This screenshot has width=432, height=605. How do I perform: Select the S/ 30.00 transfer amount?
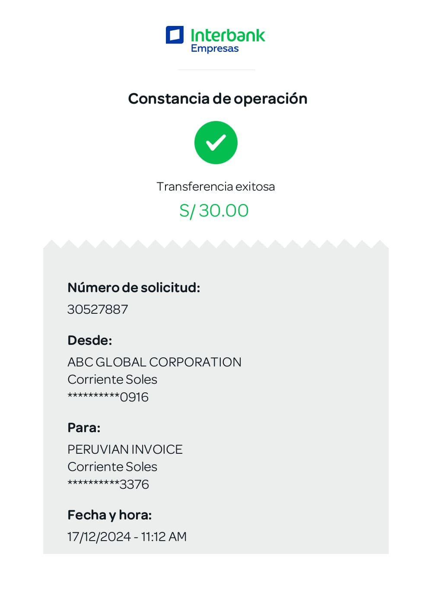(x=214, y=210)
